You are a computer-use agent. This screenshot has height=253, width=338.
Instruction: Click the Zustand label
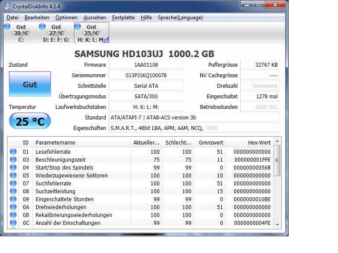(18, 65)
